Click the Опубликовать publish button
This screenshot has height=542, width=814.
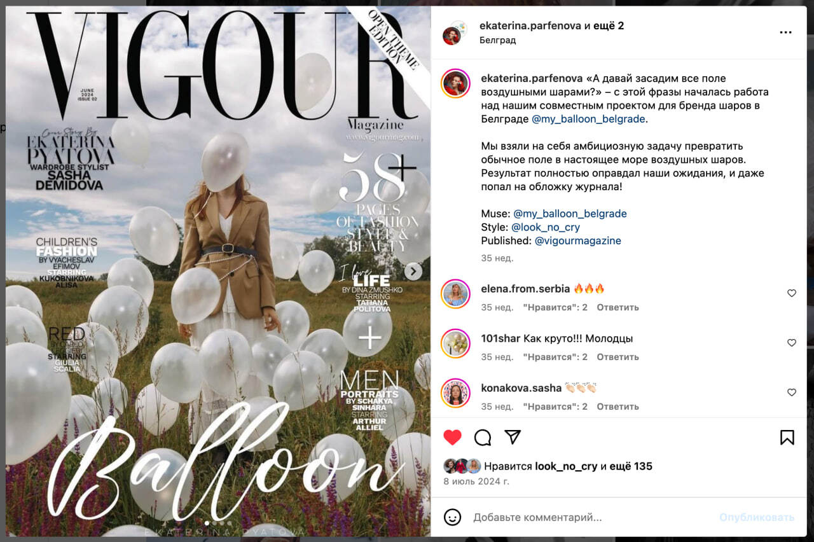click(x=757, y=518)
